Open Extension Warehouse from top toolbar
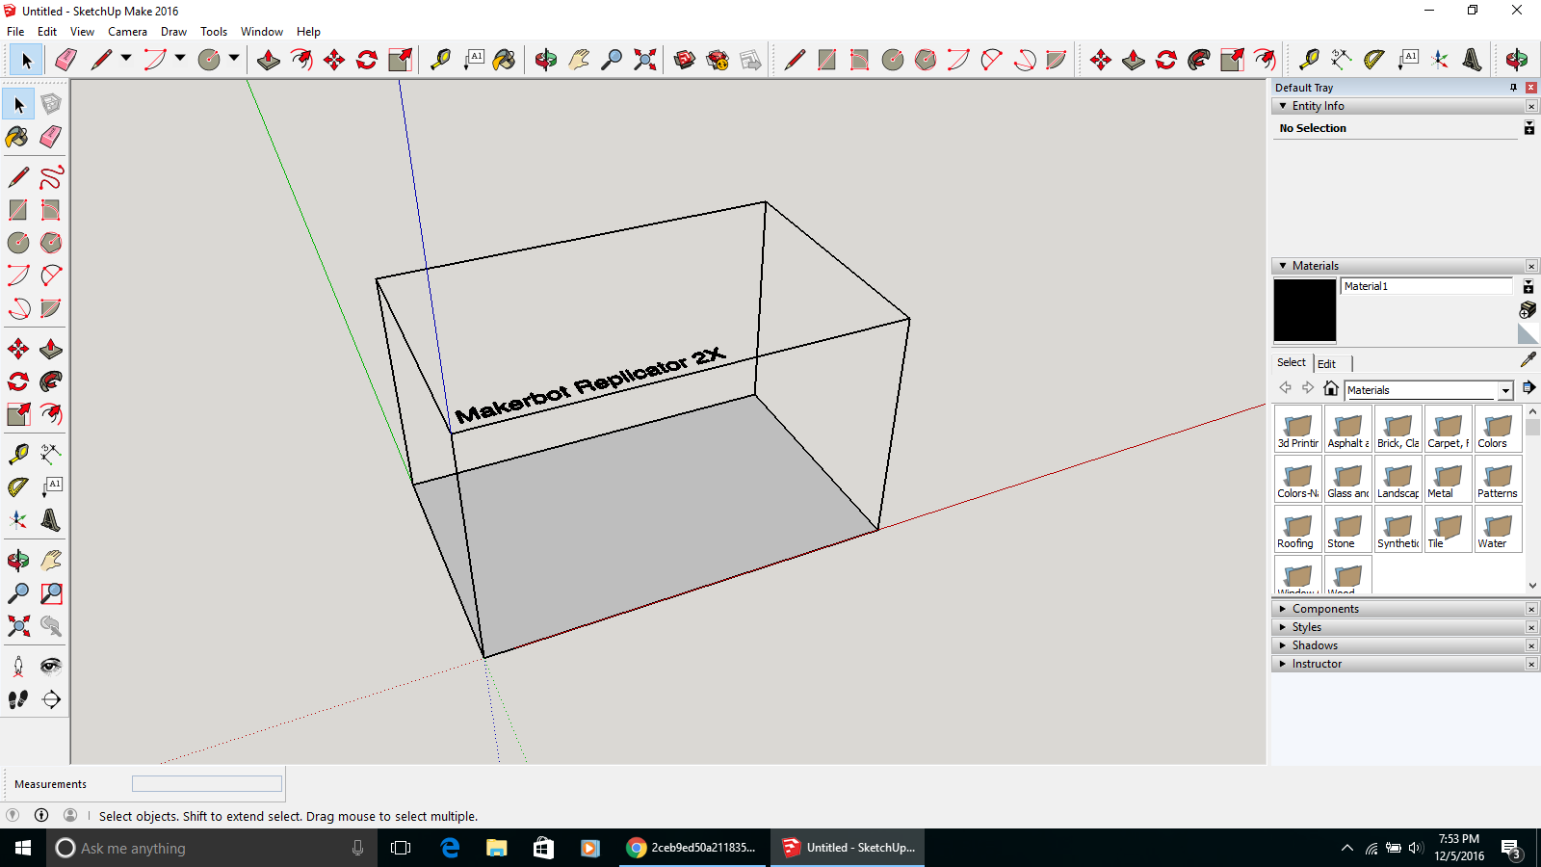Image resolution: width=1541 pixels, height=867 pixels. (x=718, y=60)
